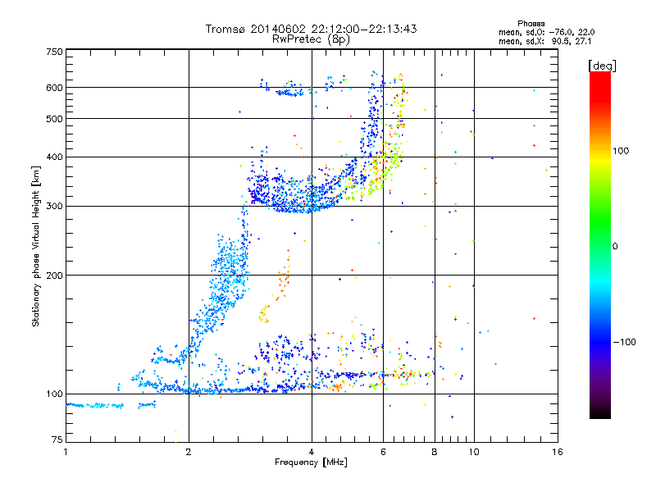Screen dimensions: 656x492
Task: Click the y-axis '750' tick label
Action: click(55, 52)
